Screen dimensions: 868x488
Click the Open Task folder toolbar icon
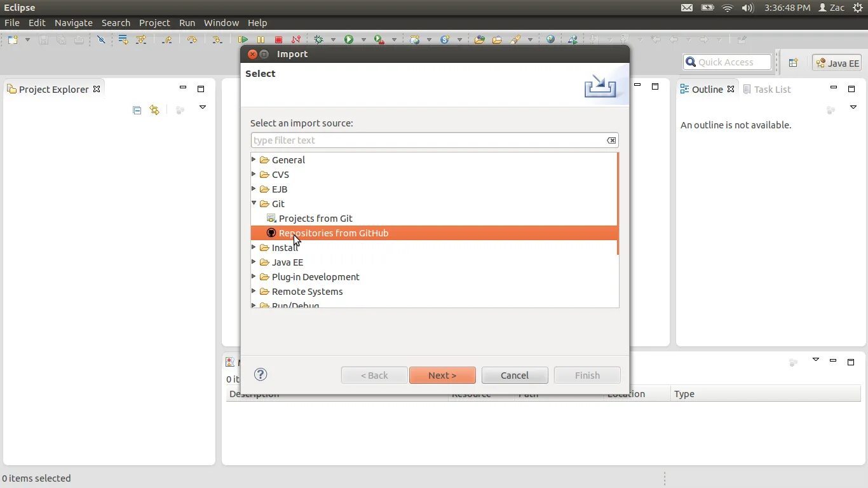[x=497, y=39]
